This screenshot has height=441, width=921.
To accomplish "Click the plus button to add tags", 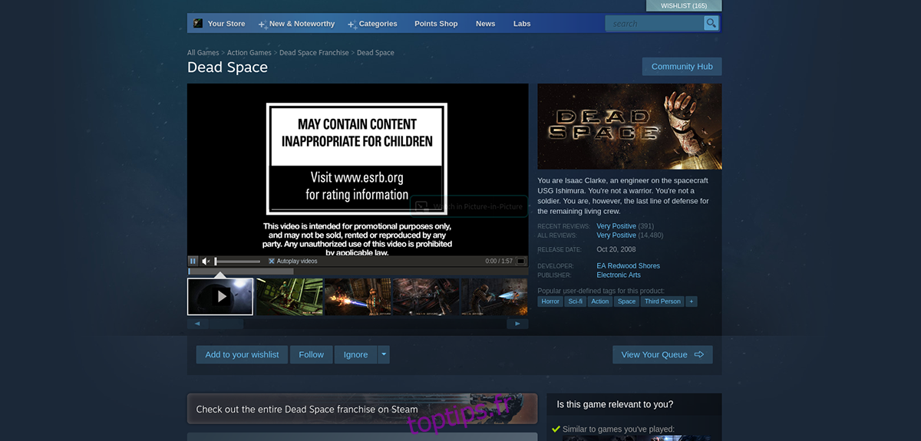I will [692, 301].
